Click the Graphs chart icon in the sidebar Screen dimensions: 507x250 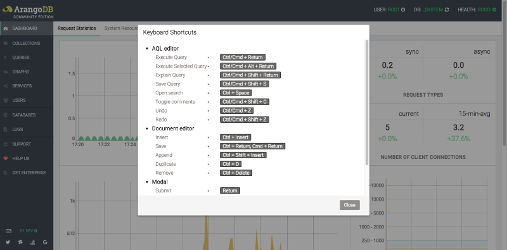pyautogui.click(x=6, y=72)
